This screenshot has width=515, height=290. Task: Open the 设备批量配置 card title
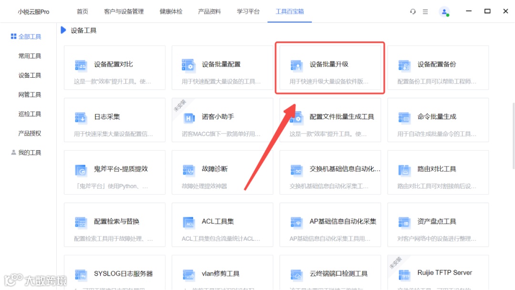221,64
